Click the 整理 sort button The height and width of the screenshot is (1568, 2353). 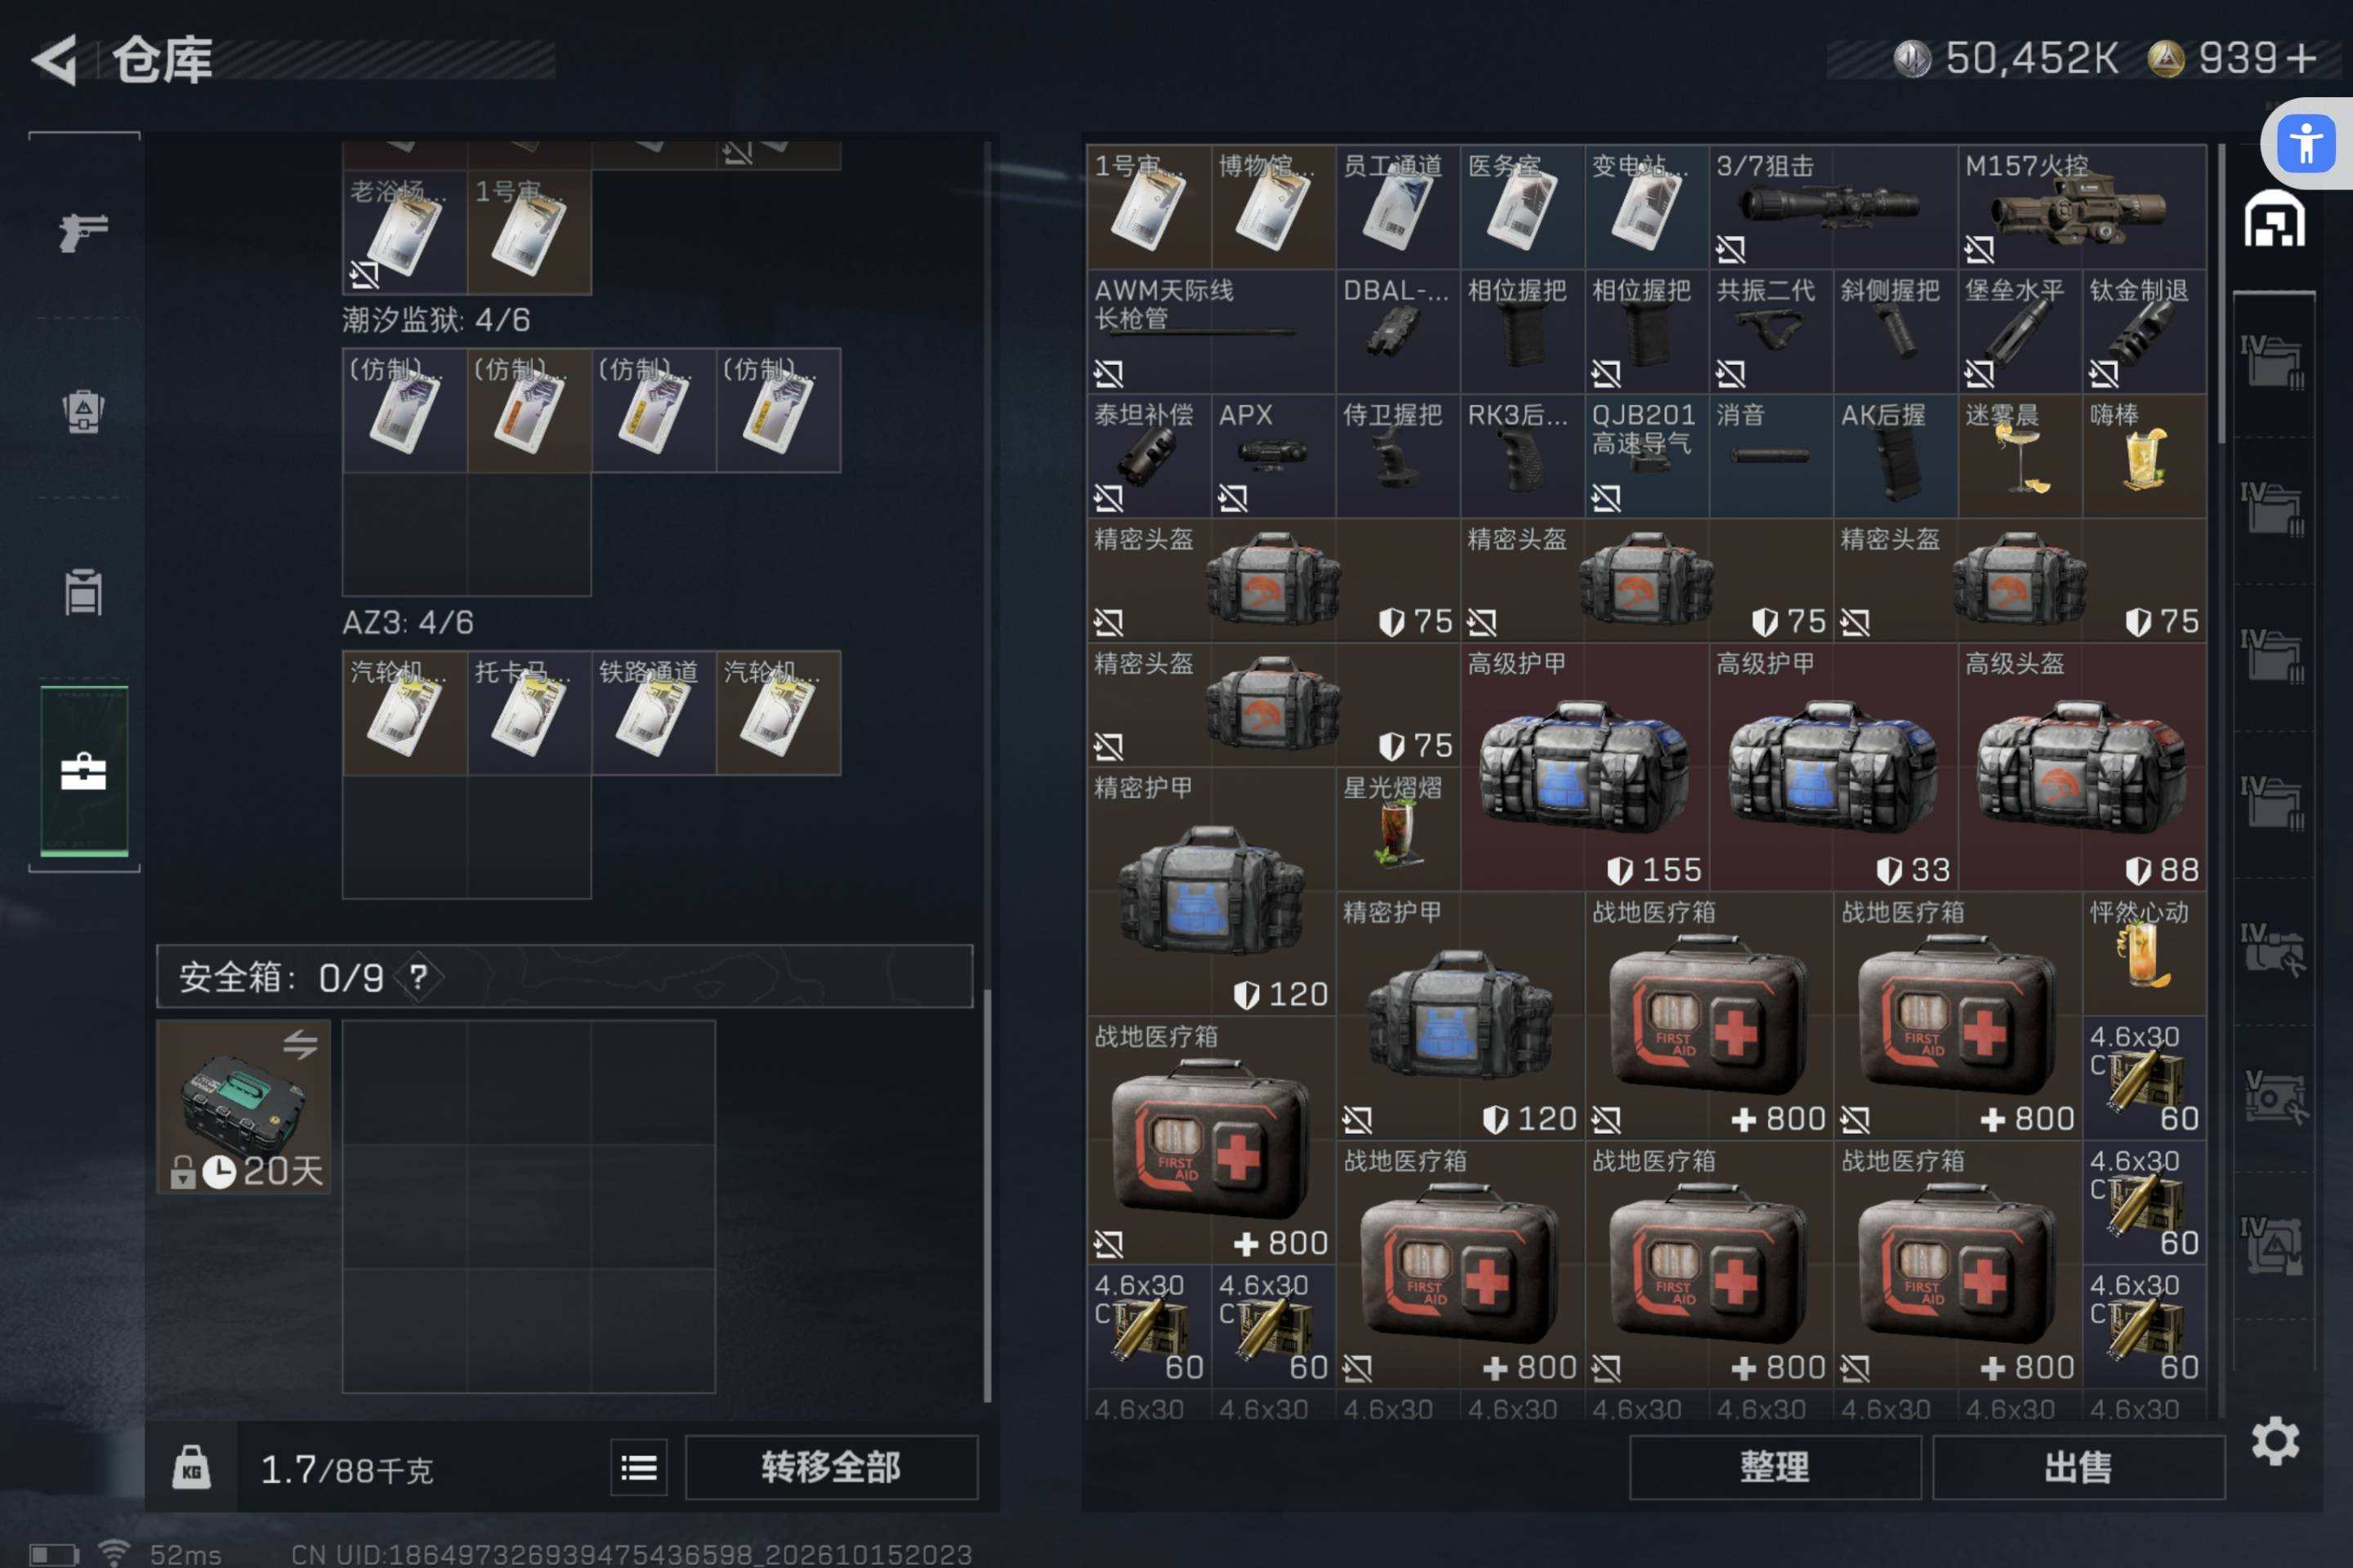point(1775,1467)
